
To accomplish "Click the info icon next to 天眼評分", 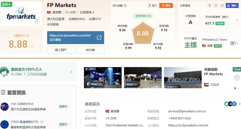I will coord(28,35).
